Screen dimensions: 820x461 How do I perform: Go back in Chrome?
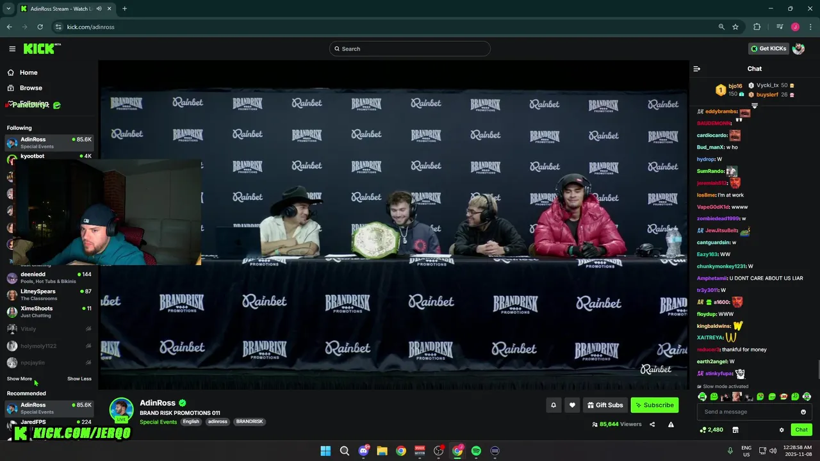(9, 27)
